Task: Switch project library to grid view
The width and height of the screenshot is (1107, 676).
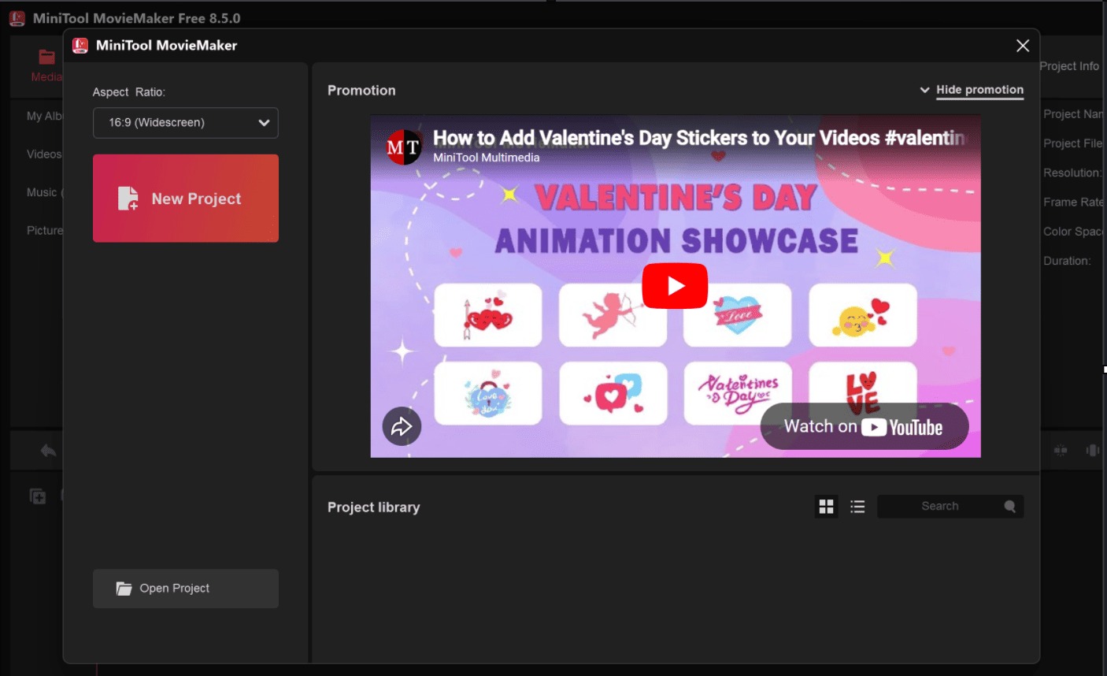Action: (x=826, y=507)
